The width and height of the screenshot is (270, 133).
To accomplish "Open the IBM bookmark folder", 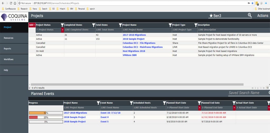I will point(70,9).
